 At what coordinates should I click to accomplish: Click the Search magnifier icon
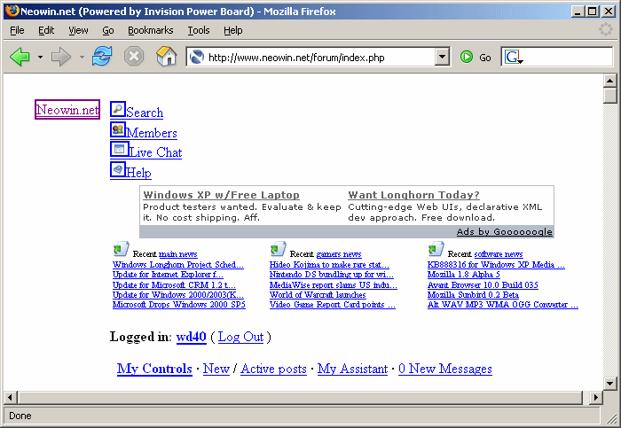point(118,109)
